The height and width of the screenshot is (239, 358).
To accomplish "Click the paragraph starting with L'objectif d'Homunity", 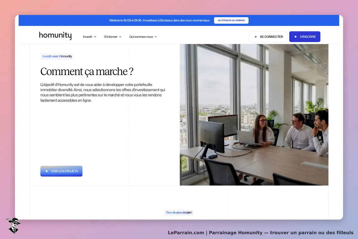I will [103, 93].
